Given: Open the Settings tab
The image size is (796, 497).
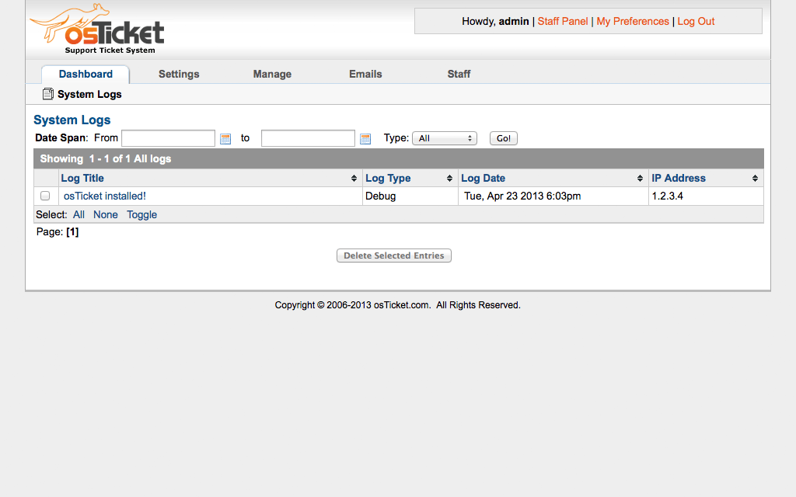Looking at the screenshot, I should 179,75.
